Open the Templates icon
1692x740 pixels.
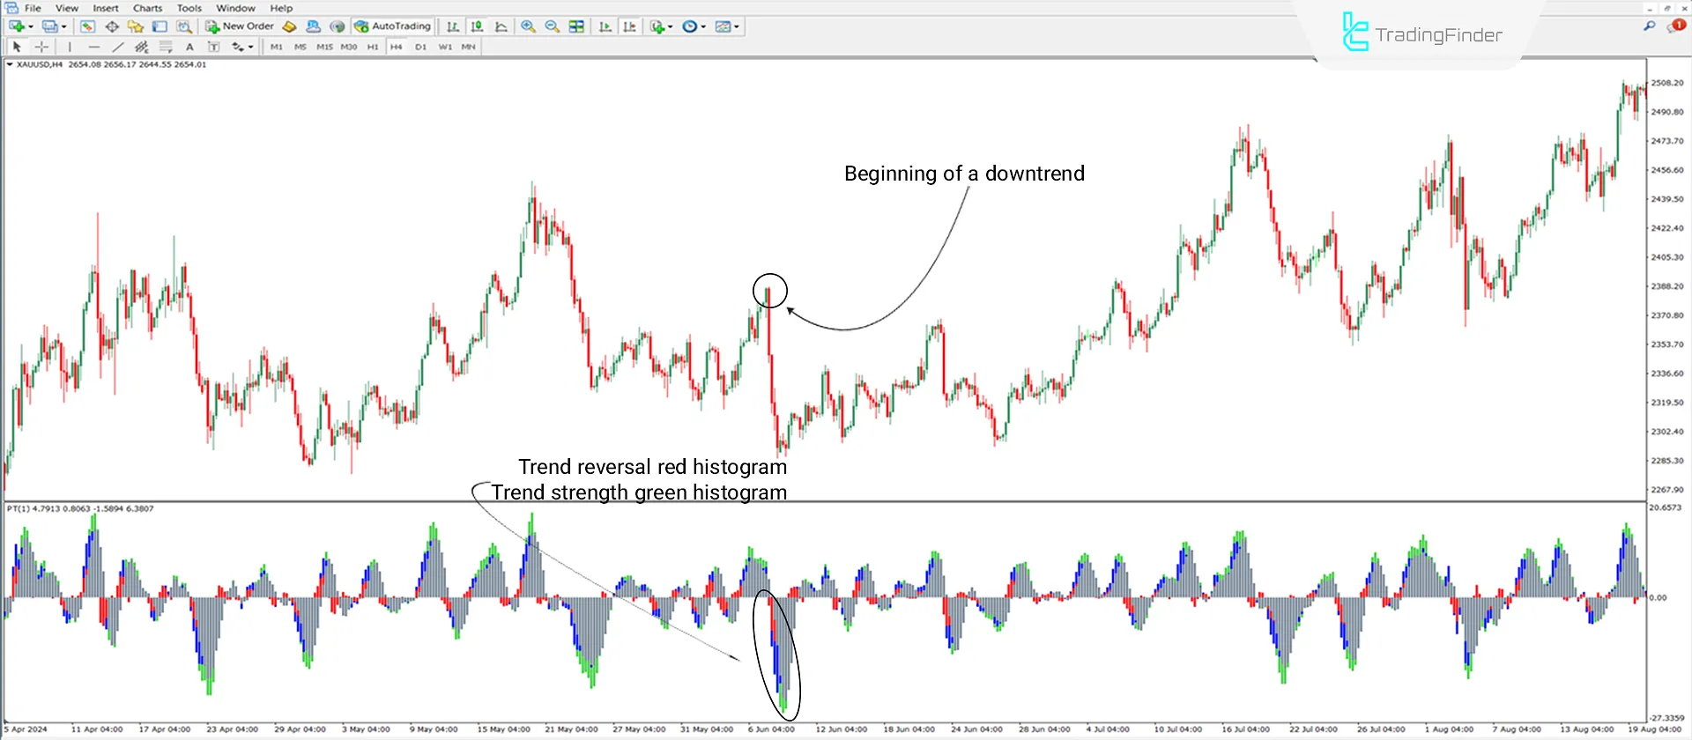(x=723, y=26)
